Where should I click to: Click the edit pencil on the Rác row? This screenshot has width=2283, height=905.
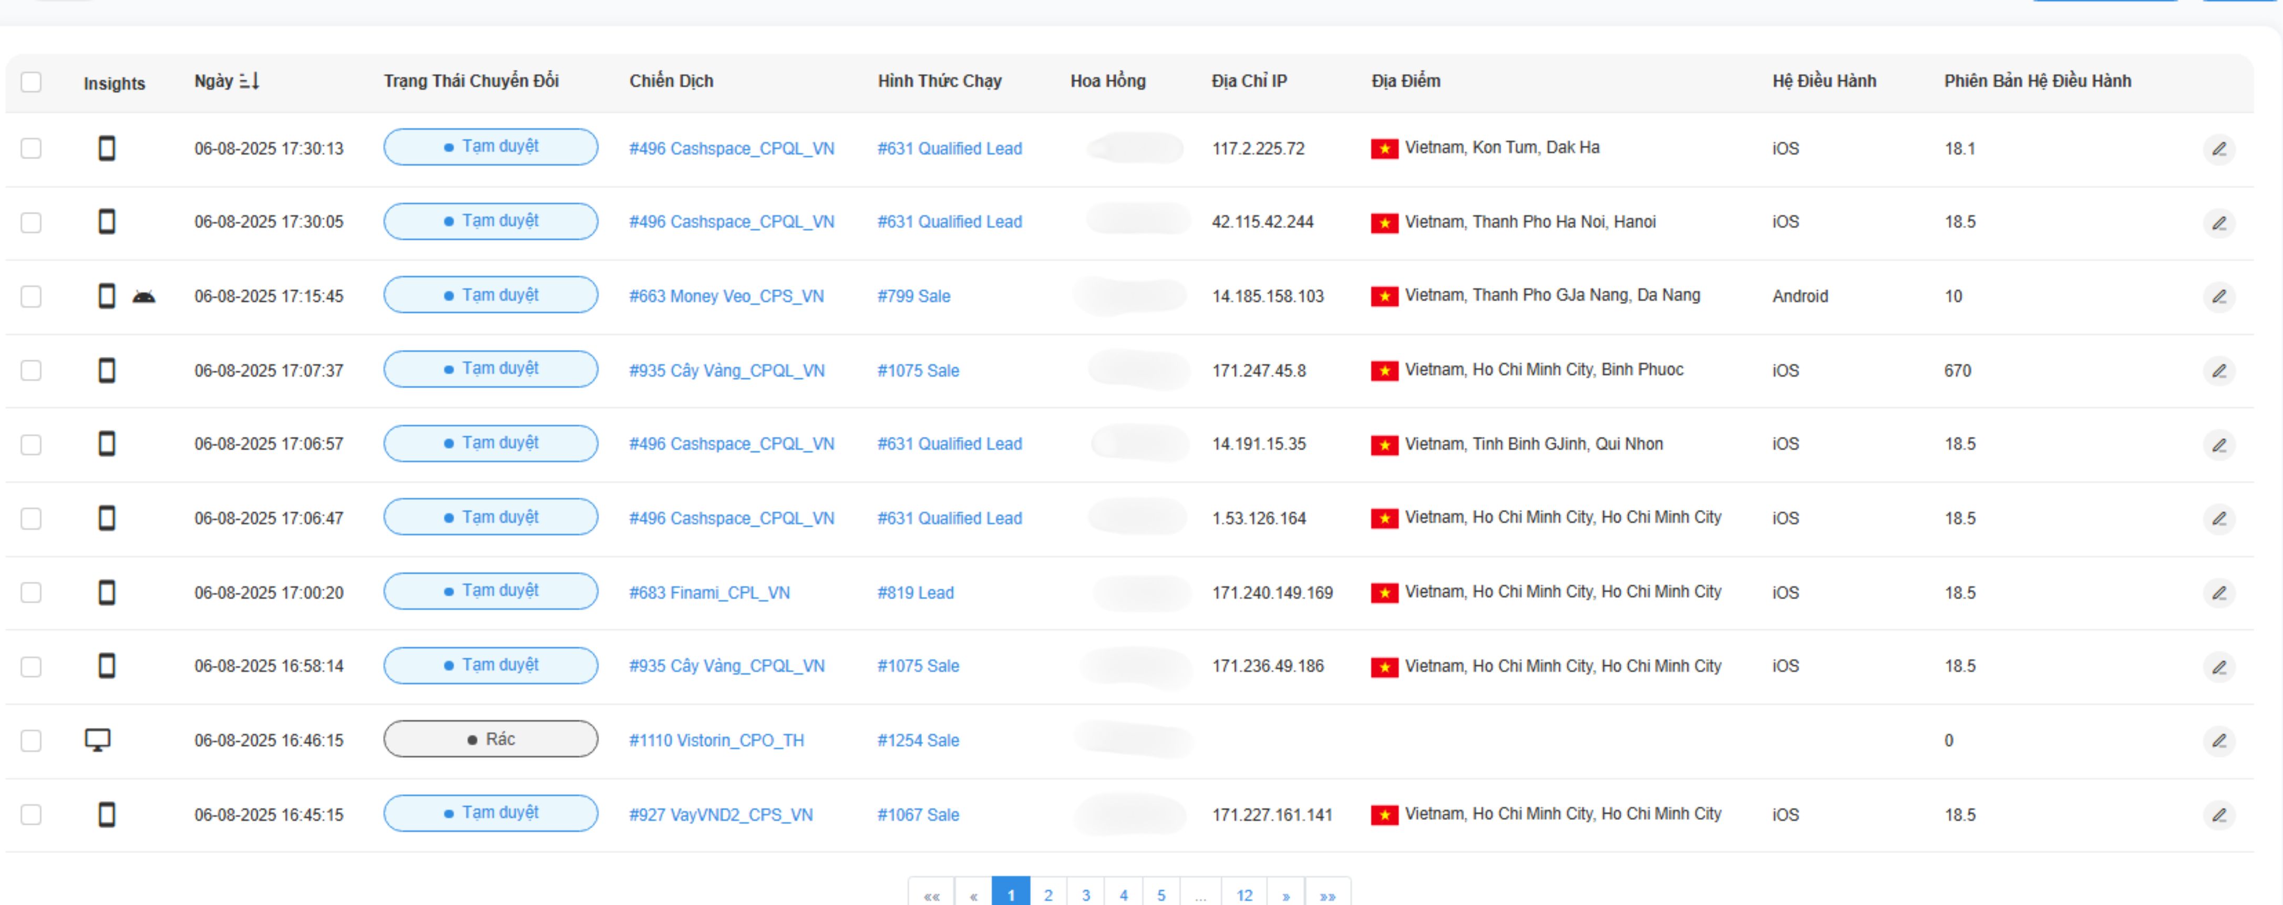pos(2218,740)
